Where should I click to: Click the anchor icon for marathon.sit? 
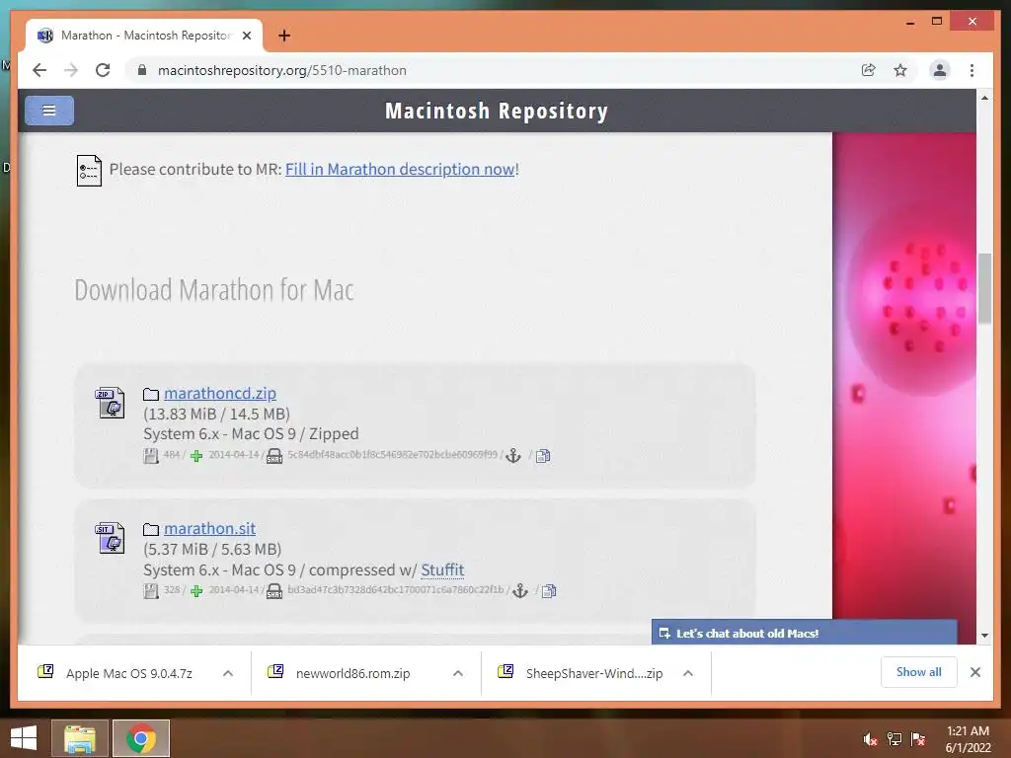pyautogui.click(x=519, y=591)
